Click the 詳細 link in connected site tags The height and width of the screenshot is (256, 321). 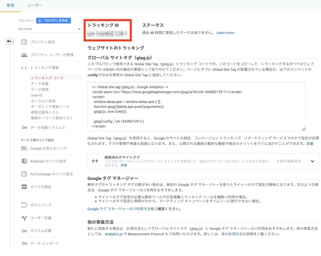(124, 165)
